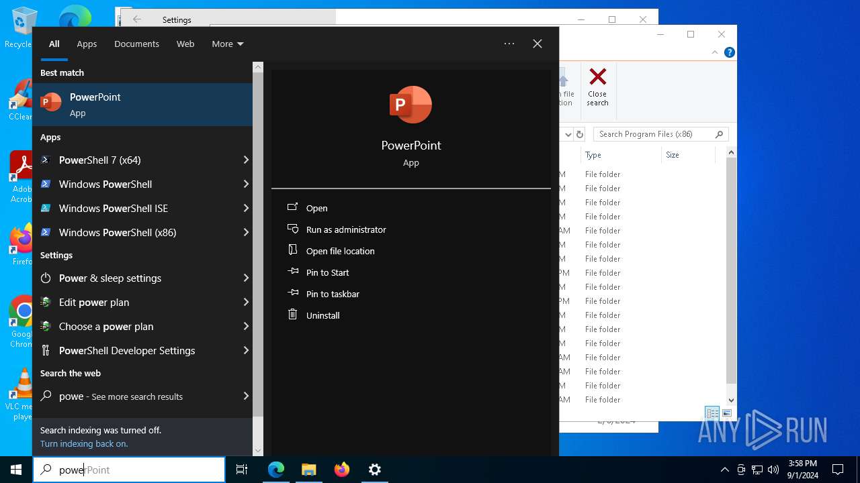The width and height of the screenshot is (860, 483).
Task: Click Turn indexing back on link
Action: pos(84,443)
